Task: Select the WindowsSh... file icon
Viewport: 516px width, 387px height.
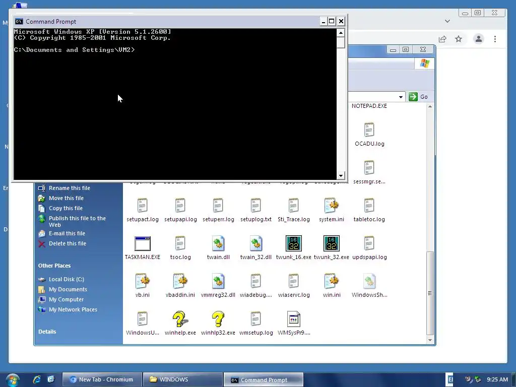Action: (369, 281)
